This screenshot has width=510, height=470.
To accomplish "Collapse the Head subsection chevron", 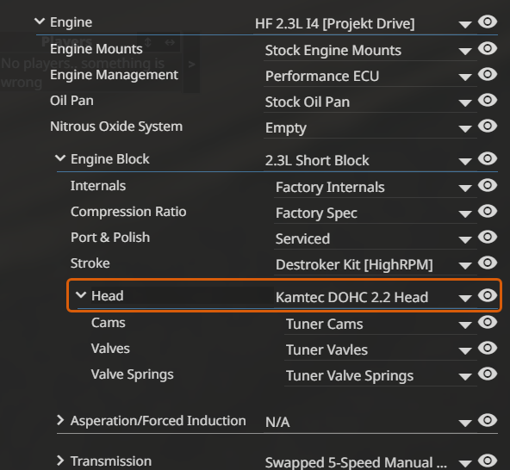I will [81, 295].
